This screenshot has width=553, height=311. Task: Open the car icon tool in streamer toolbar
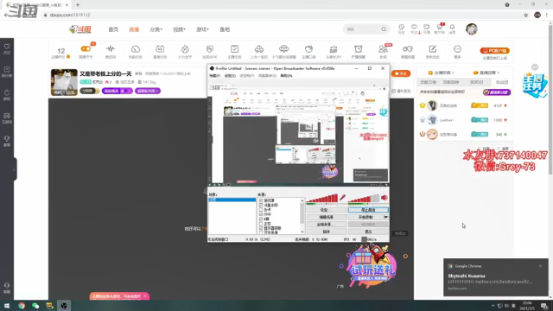pos(259,49)
